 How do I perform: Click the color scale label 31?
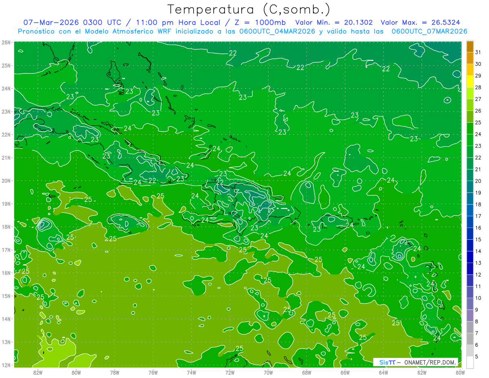478,52
